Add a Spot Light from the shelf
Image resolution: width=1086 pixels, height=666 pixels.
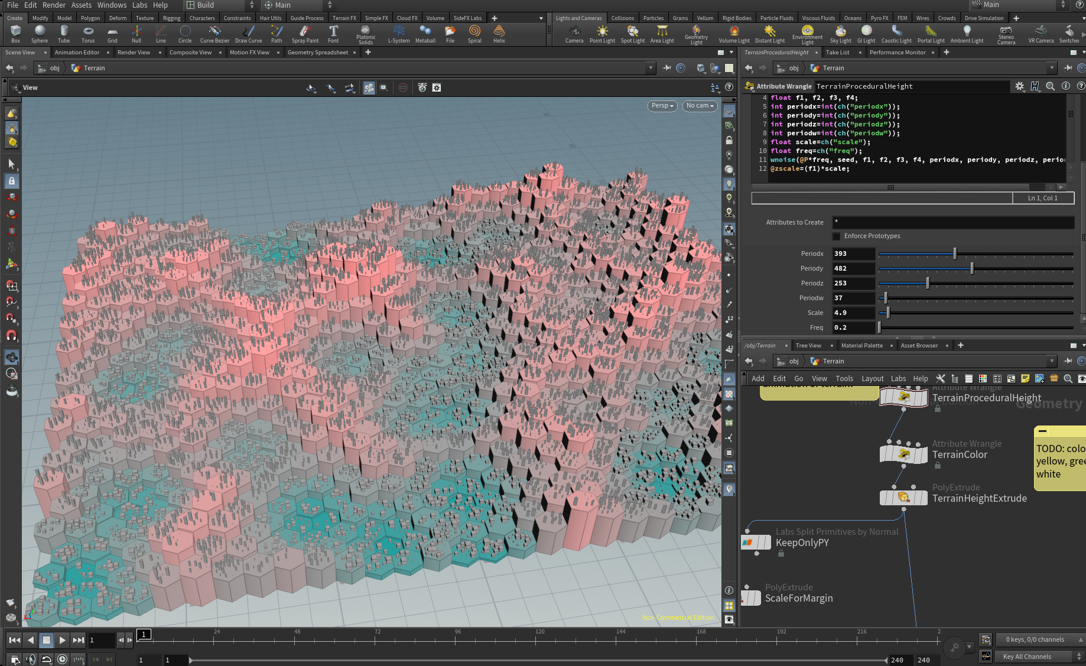(632, 34)
